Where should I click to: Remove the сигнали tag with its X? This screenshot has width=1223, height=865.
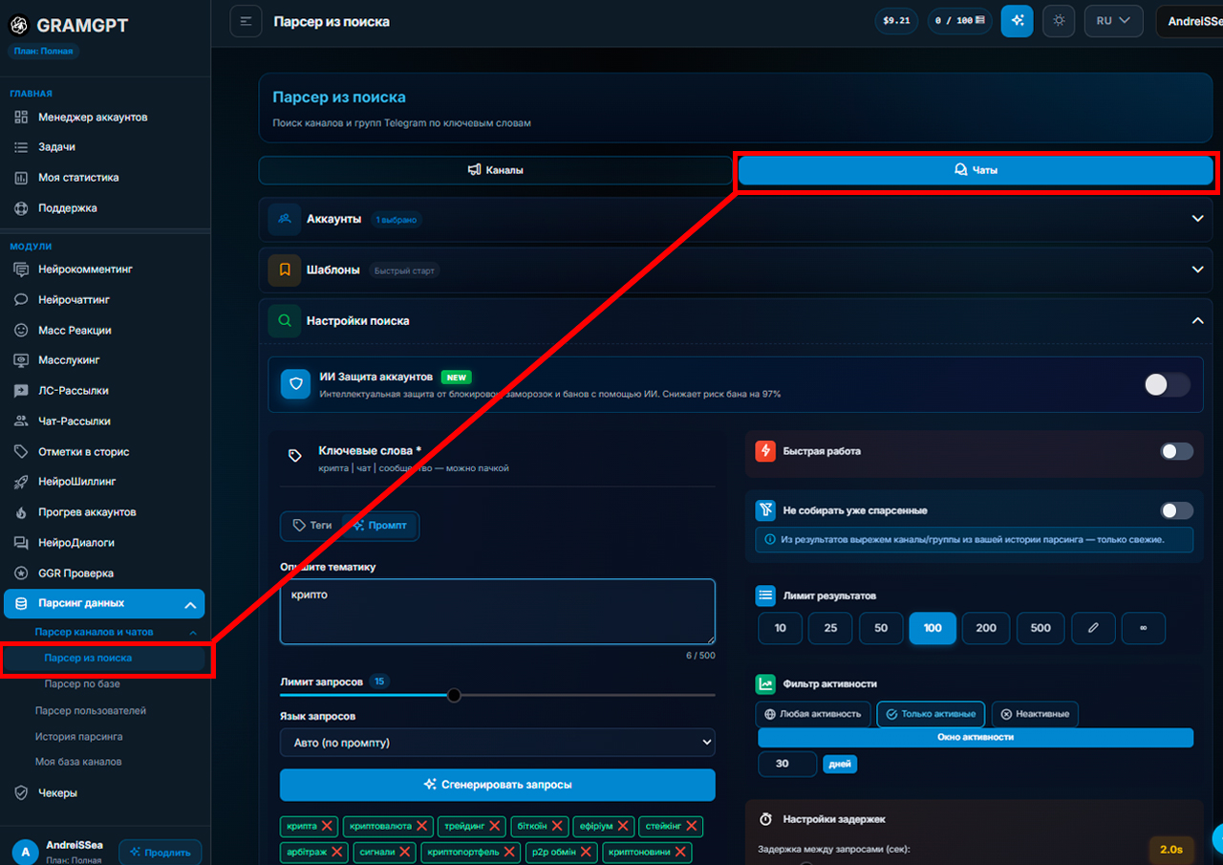(405, 853)
